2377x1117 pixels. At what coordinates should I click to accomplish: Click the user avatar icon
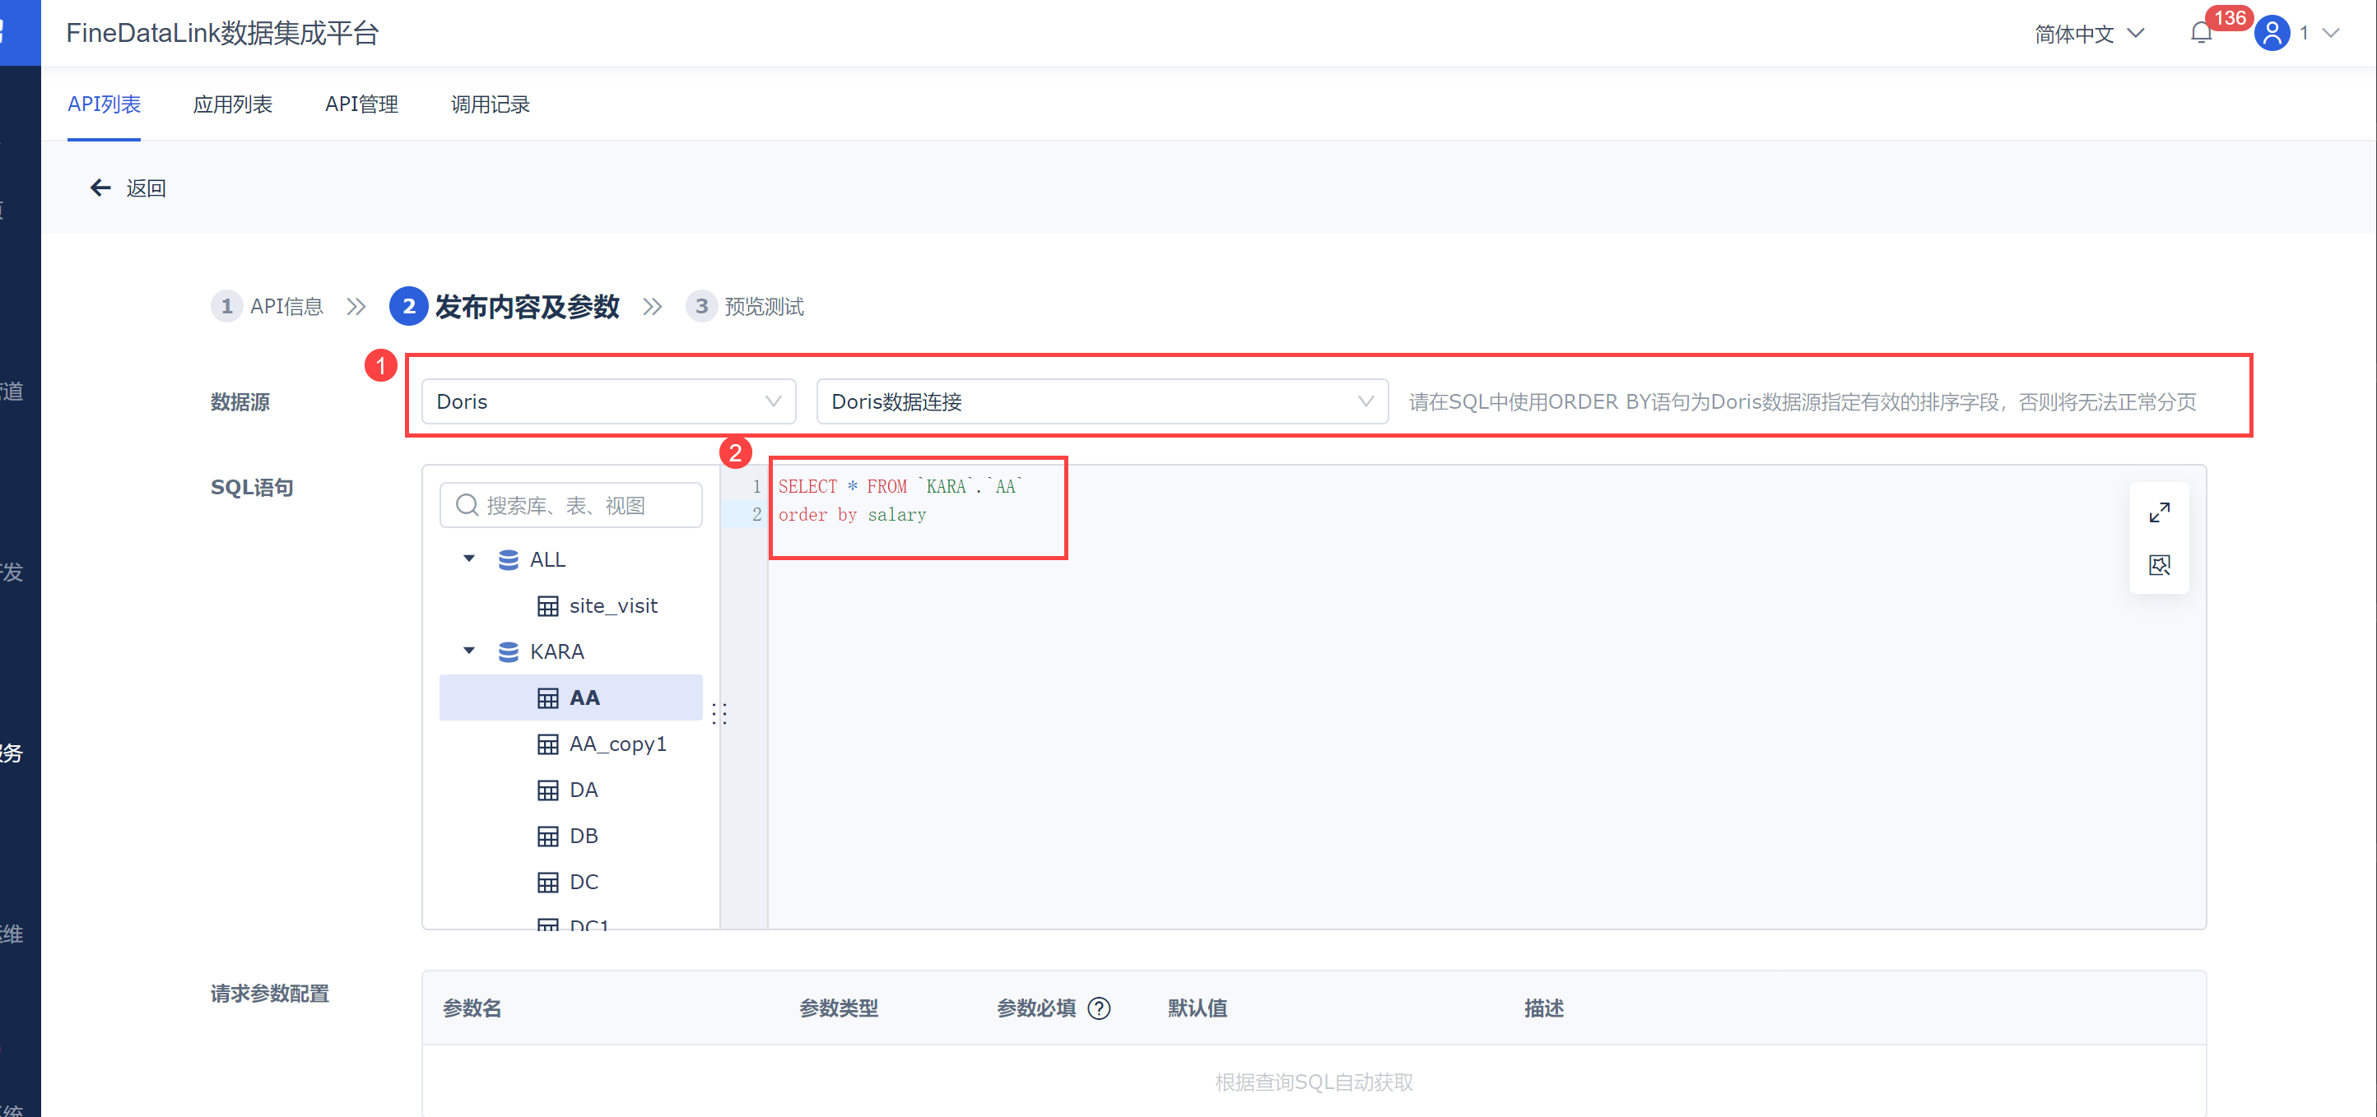(2271, 34)
